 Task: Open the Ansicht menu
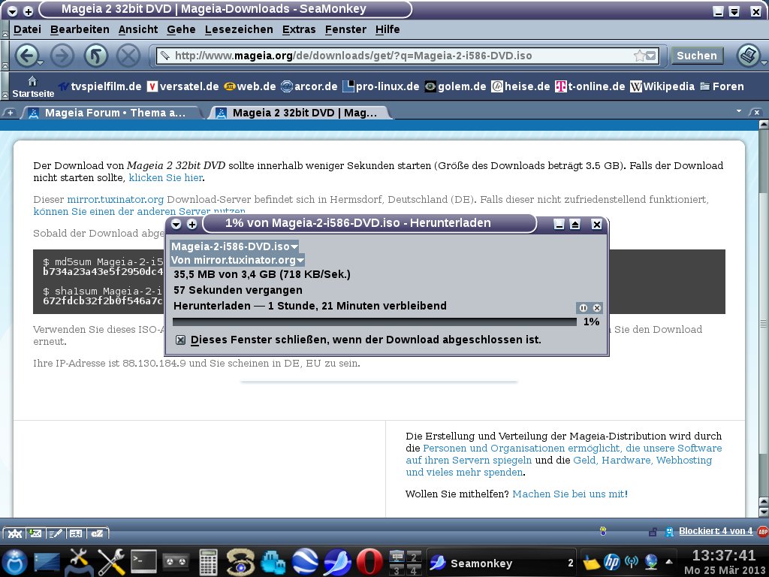138,29
